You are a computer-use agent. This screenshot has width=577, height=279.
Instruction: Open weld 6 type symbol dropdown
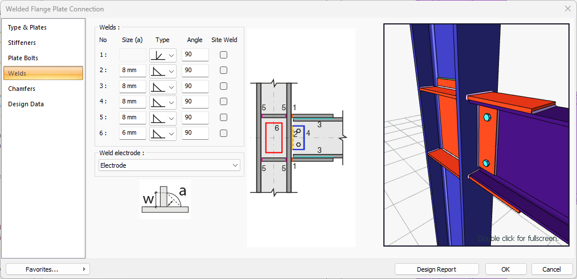click(x=163, y=133)
